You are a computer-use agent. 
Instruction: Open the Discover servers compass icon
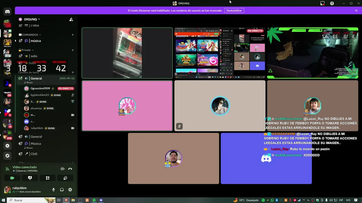[7, 156]
